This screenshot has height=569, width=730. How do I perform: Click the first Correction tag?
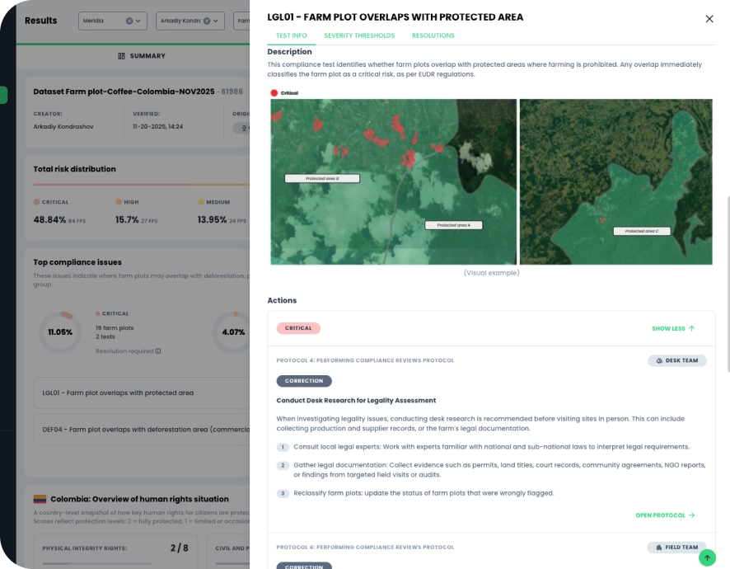[x=304, y=381]
